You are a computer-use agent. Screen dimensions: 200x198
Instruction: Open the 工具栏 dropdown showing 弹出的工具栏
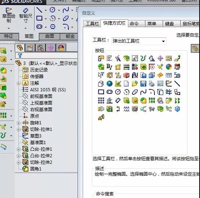point(139,41)
